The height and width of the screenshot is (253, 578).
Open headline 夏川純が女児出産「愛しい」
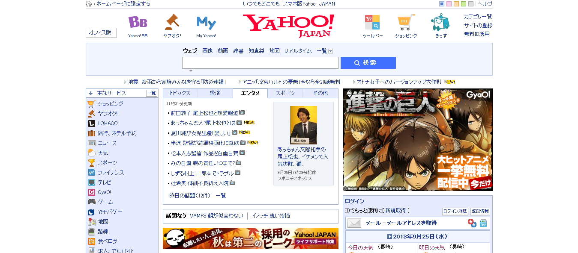click(x=201, y=133)
